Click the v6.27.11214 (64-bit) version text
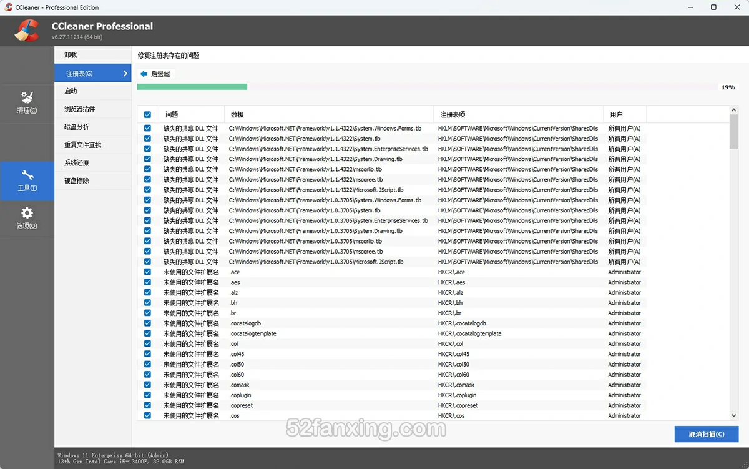Image resolution: width=749 pixels, height=469 pixels. pyautogui.click(x=77, y=37)
